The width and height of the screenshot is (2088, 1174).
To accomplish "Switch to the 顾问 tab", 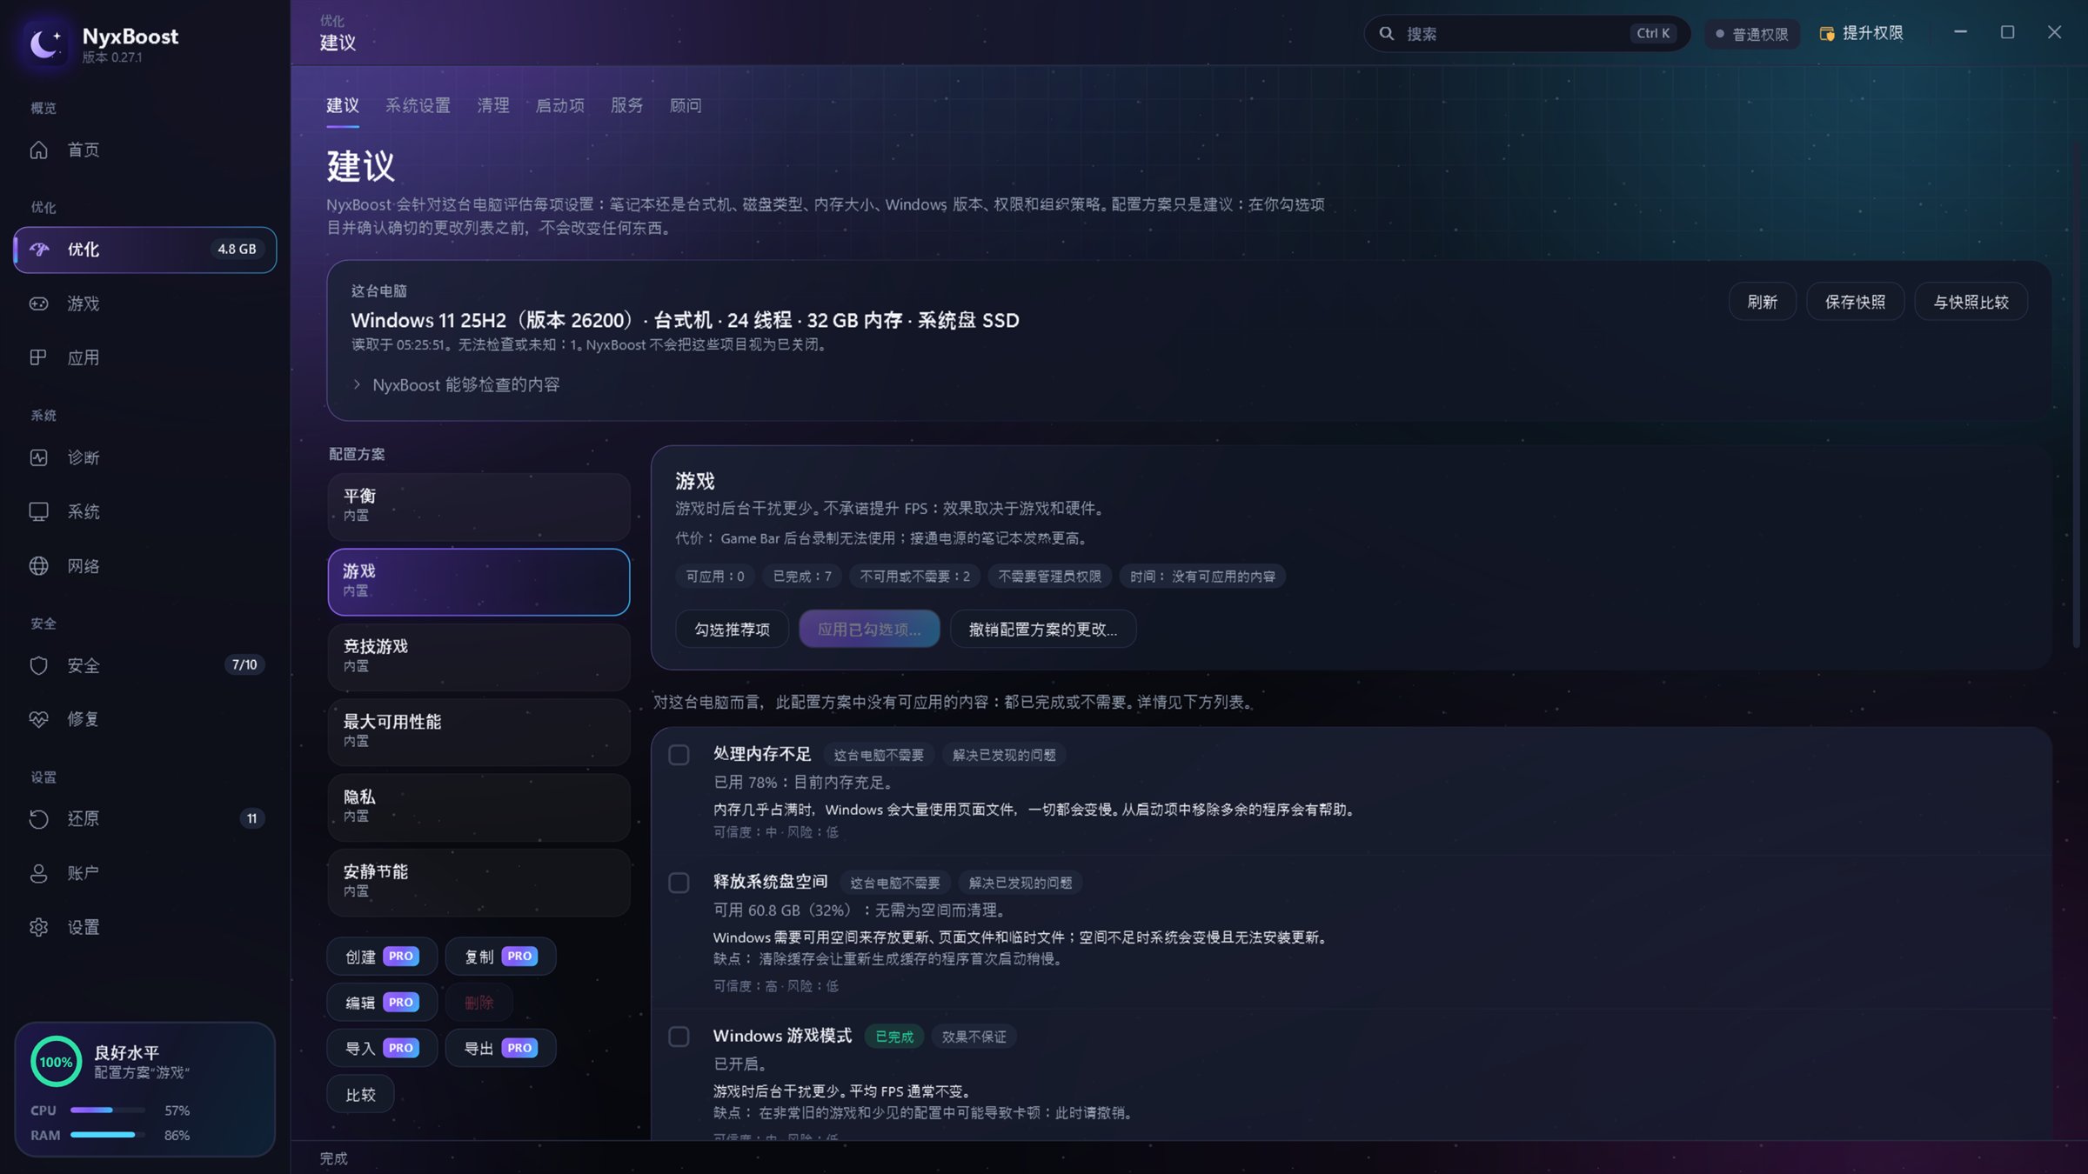I will coord(686,105).
